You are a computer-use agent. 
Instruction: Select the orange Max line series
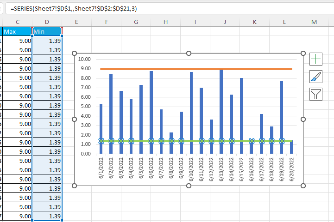[196, 69]
